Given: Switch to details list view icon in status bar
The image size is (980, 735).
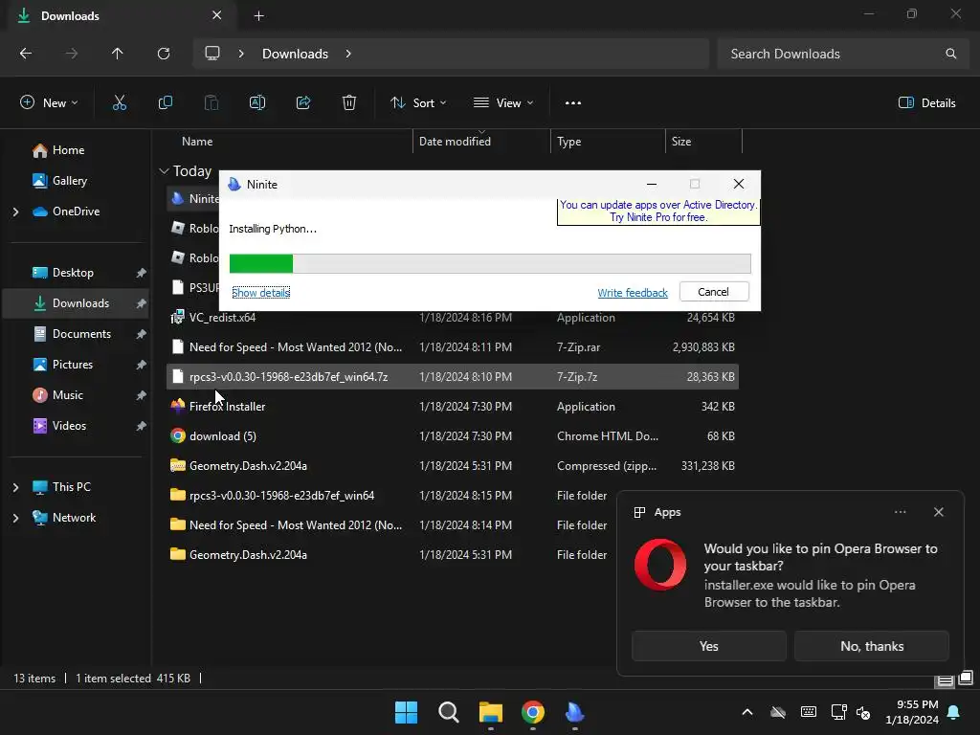Looking at the screenshot, I should coord(945,680).
